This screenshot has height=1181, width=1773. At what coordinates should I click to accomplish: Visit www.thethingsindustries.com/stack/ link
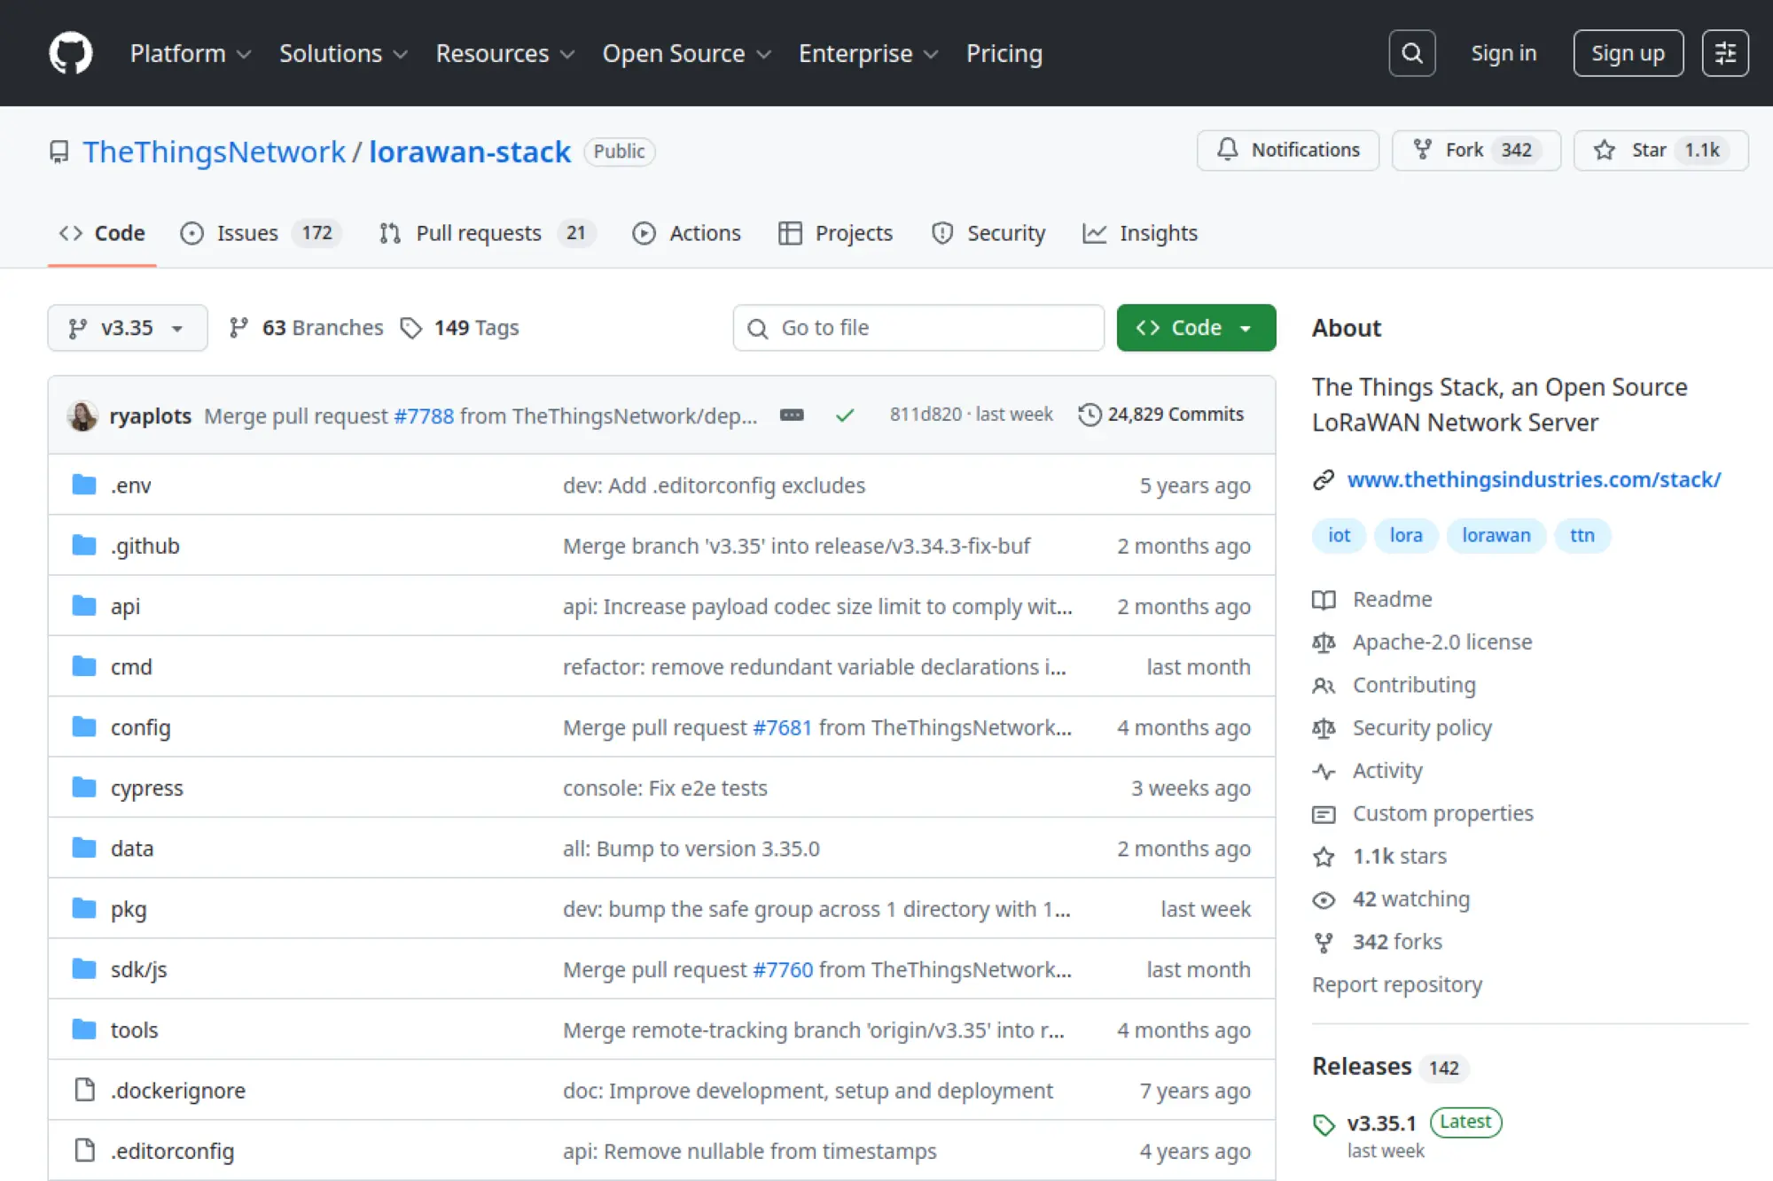click(x=1535, y=479)
